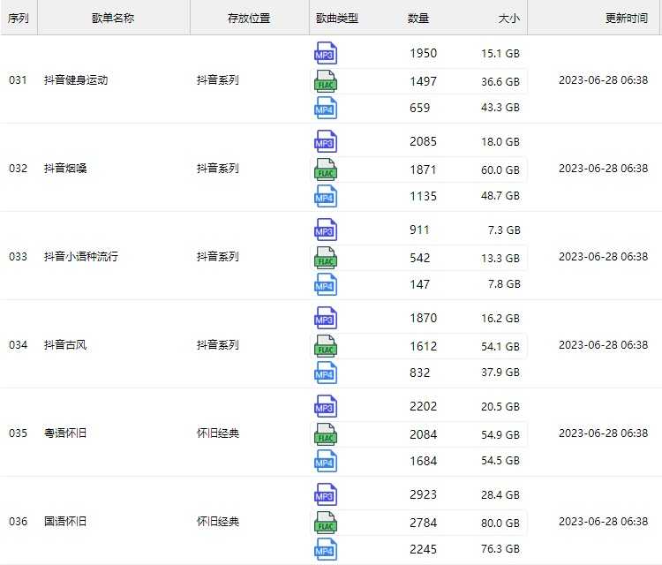Click the quantity value 2923
Screen dimensions: 662x565
coord(424,494)
